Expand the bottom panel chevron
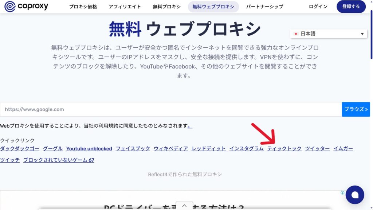The width and height of the screenshot is (373, 210). pos(185,206)
